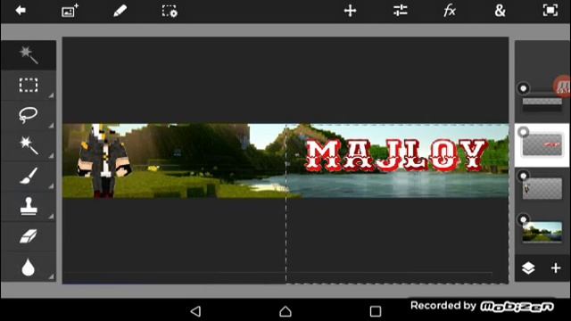Toggle fullscreen view icon
This screenshot has height=321, width=571.
pyautogui.click(x=550, y=11)
